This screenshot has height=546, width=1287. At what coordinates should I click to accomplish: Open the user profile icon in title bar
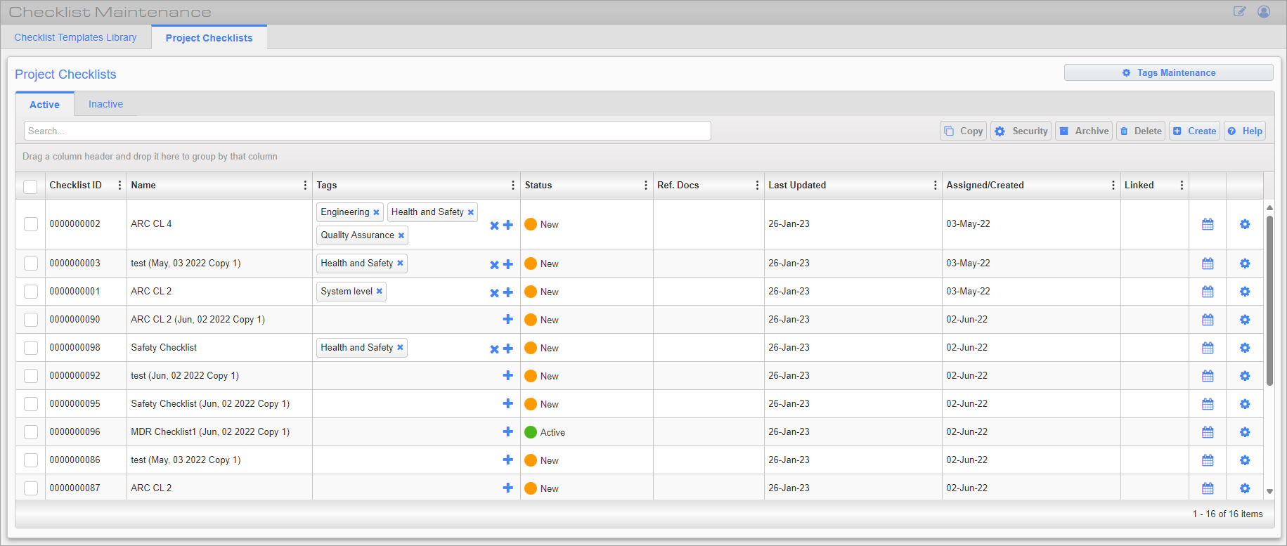(1264, 11)
